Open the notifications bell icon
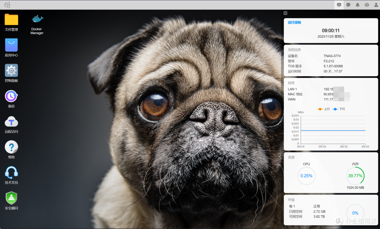380x229 pixels. click(x=357, y=5)
